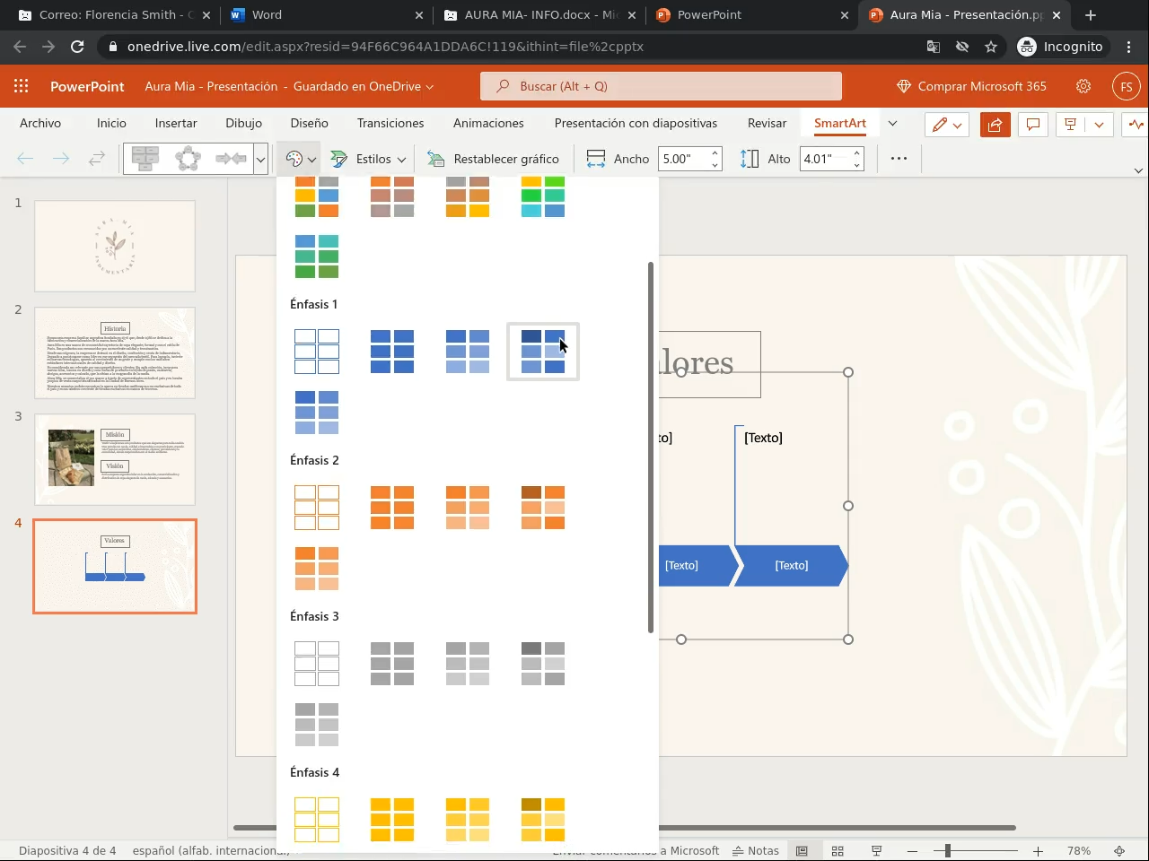Select Énfasis 1 outline-only color option

click(x=317, y=352)
